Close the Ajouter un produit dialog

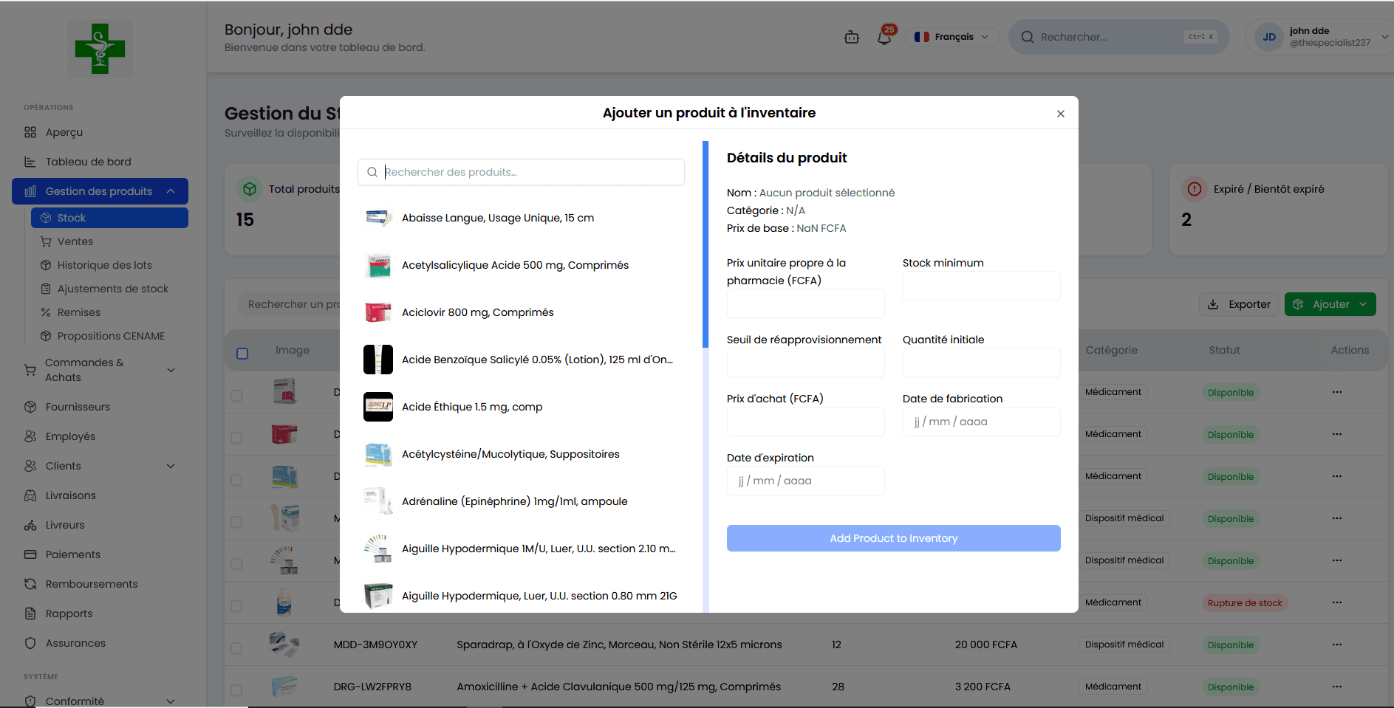1061,114
